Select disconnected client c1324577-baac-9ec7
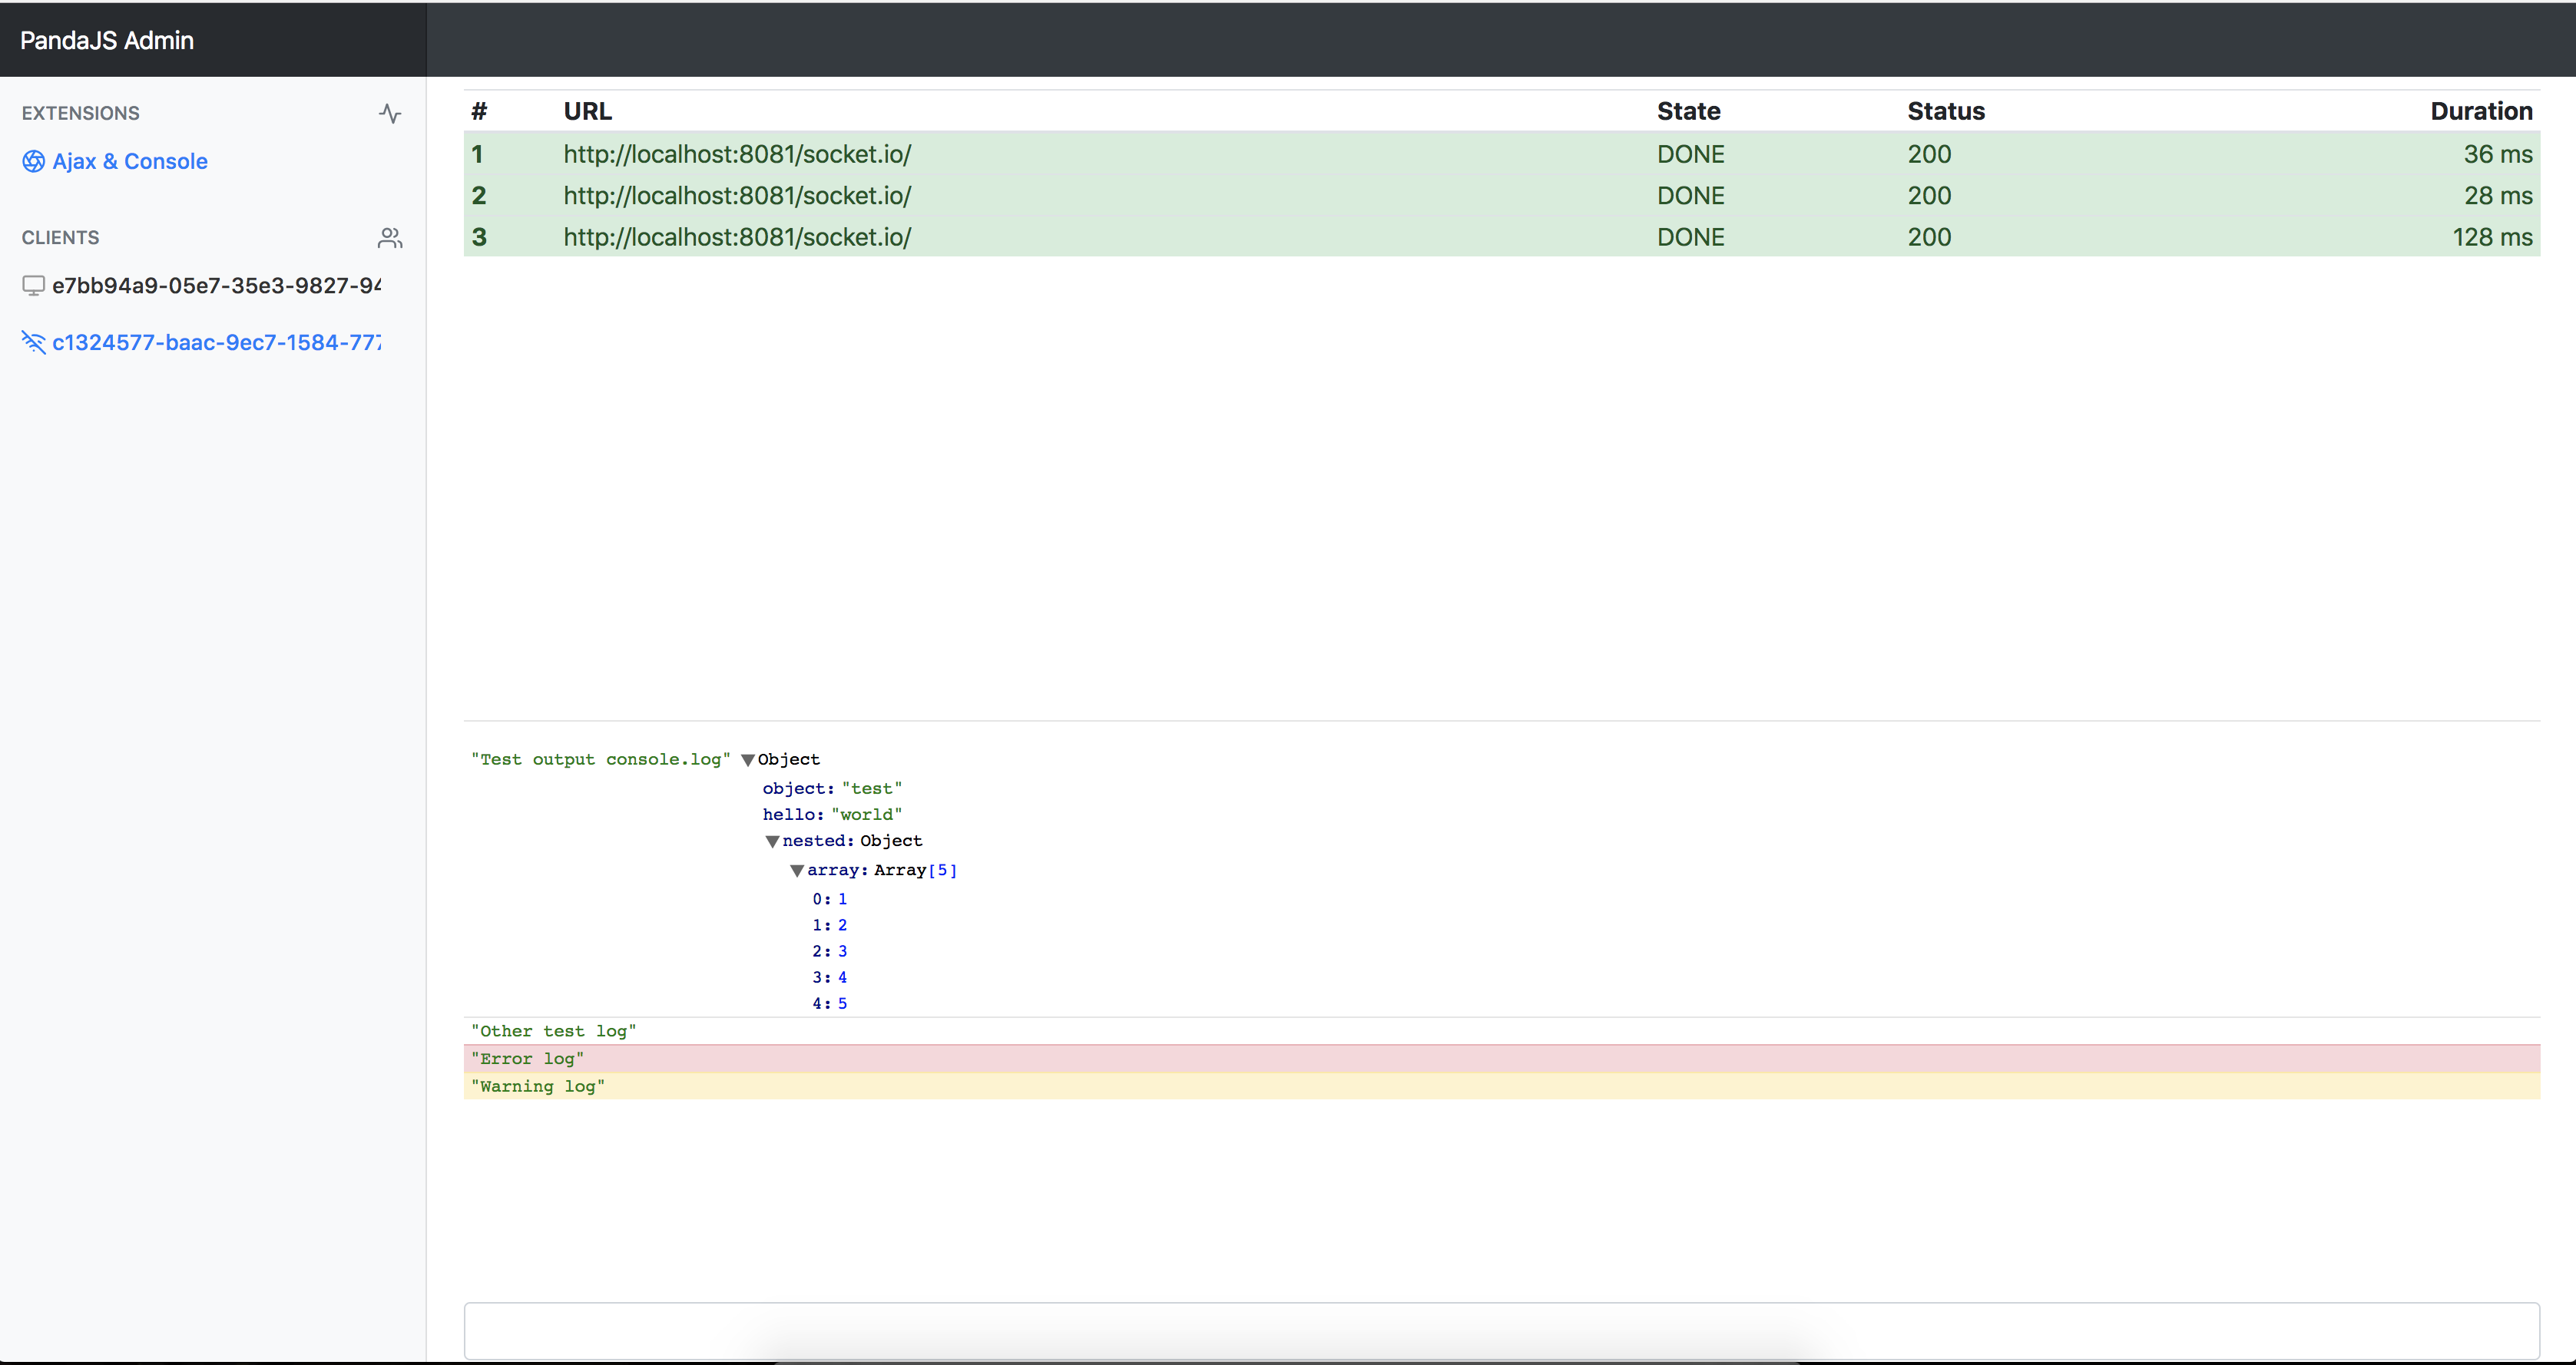Screen dimensions: 2576x1365 tap(216, 342)
